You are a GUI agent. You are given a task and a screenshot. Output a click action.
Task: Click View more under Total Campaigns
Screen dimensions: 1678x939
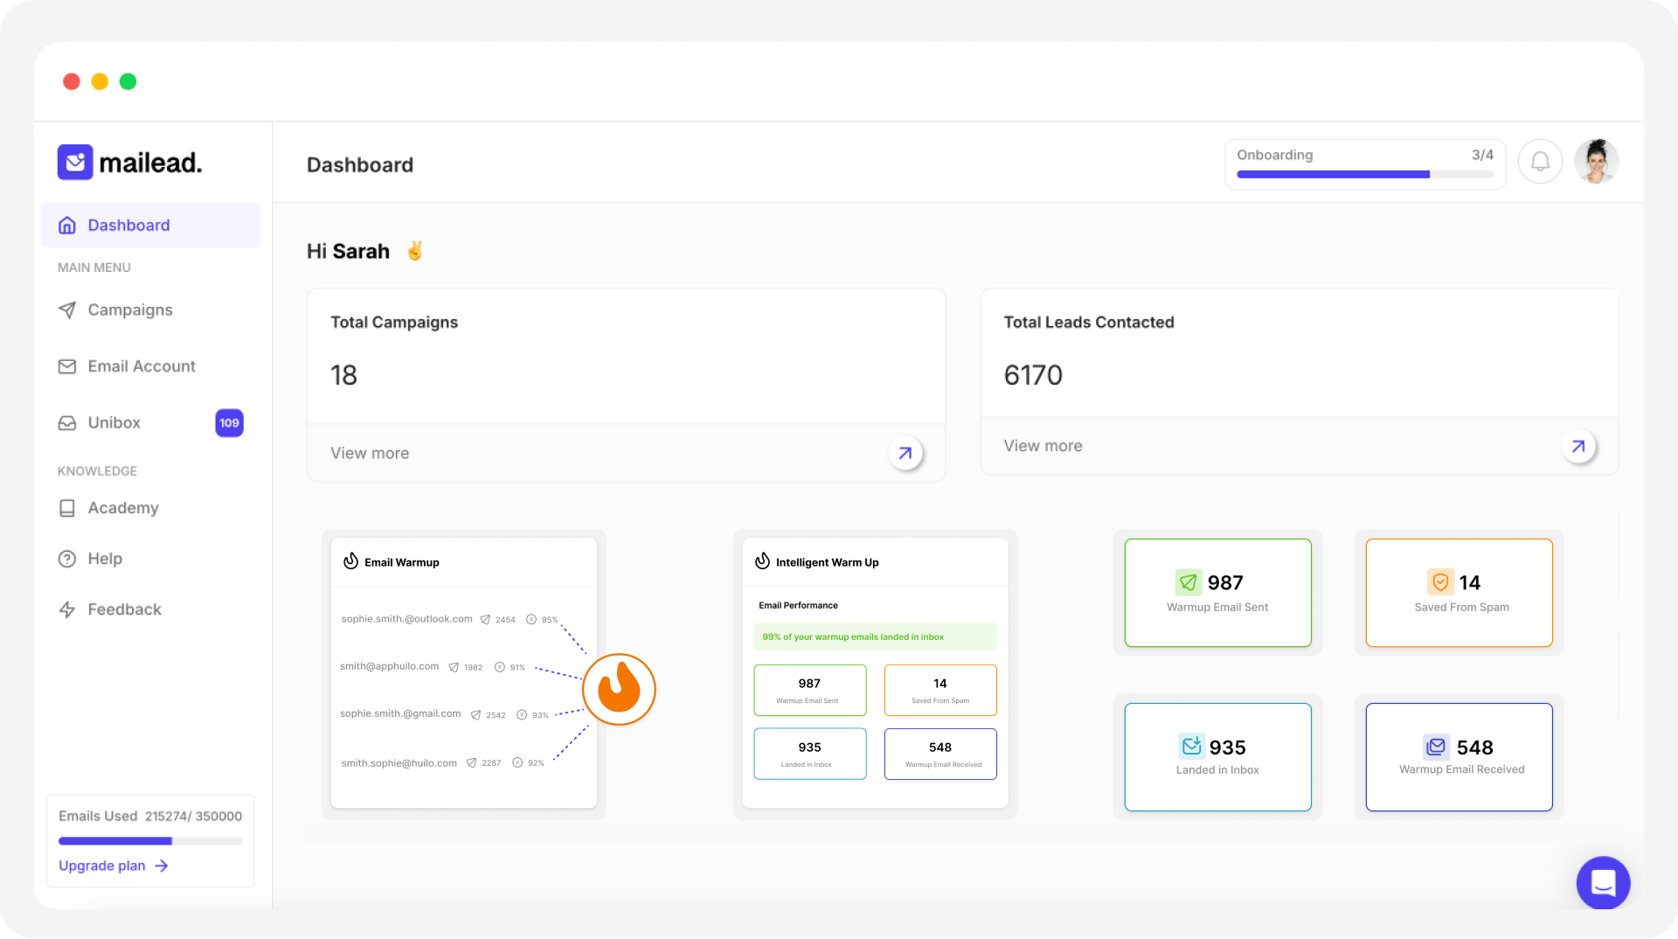click(370, 453)
